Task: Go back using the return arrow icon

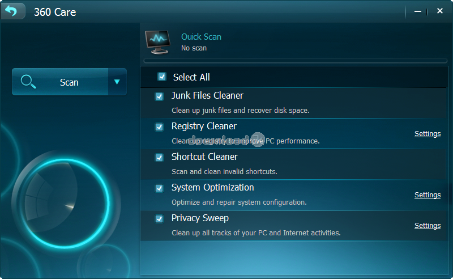Action: tap(12, 11)
